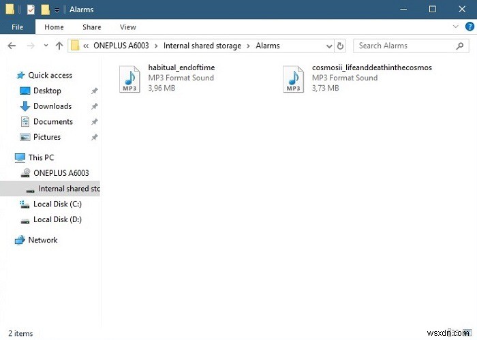Click ONEPLUS A6003 in the address path
The width and height of the screenshot is (477, 340).
[123, 46]
